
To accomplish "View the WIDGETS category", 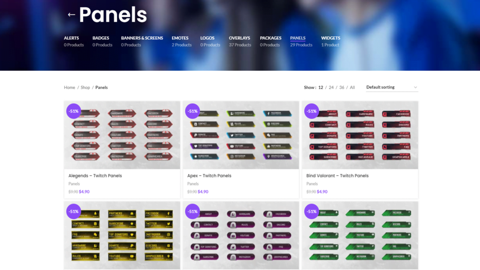I will (x=330, y=38).
